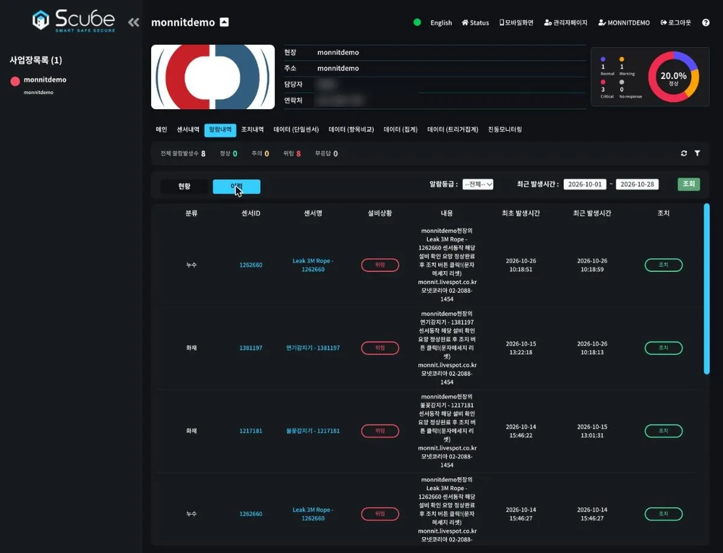Click 로그아웃 to log out
Image resolution: width=723 pixels, height=553 pixels.
coord(675,23)
